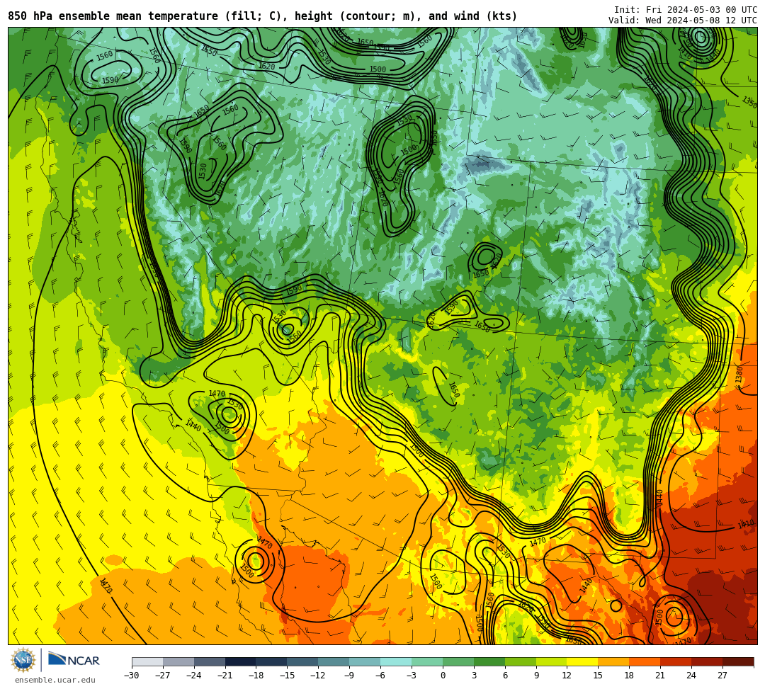Click the colorbar tick label 15

click(x=598, y=676)
